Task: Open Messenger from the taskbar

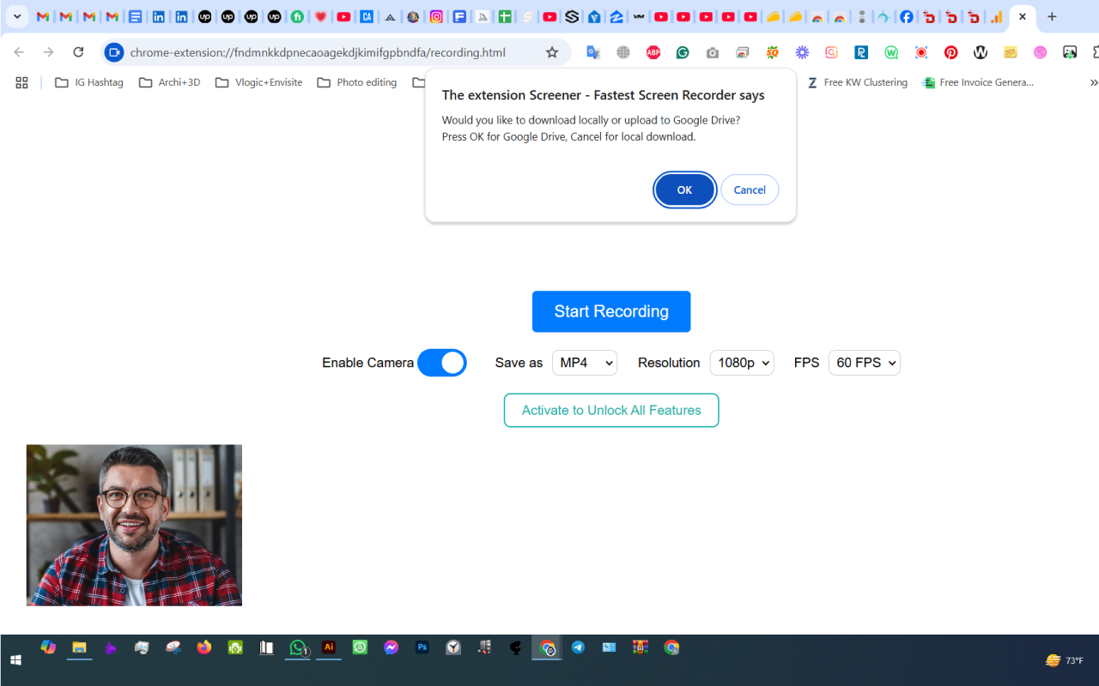Action: coord(391,648)
